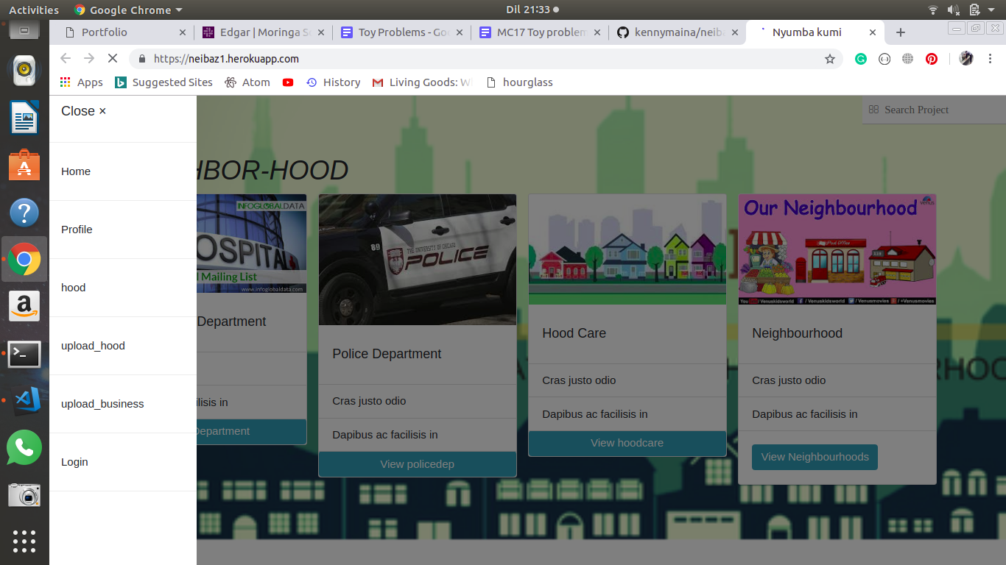Launch WhatsApp from the dock
Screen dimensions: 1006x565
click(24, 447)
